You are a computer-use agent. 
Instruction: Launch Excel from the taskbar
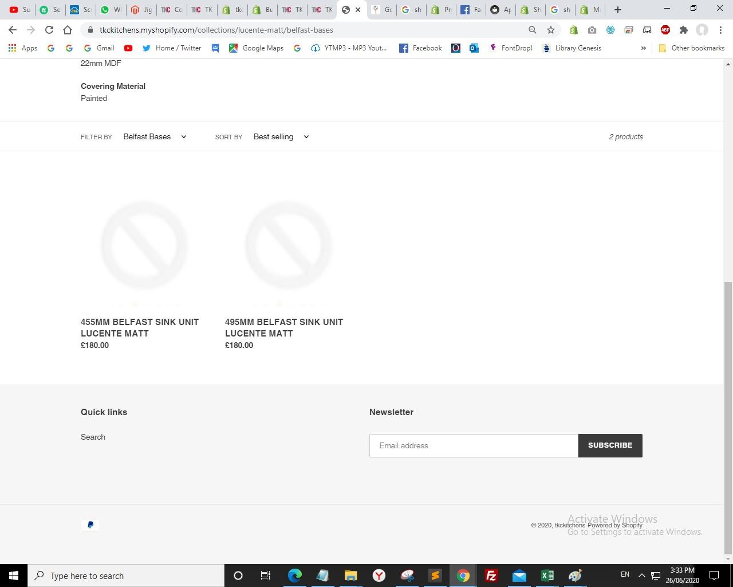[547, 576]
